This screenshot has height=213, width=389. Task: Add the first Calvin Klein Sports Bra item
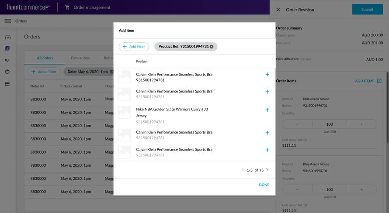pos(267,75)
